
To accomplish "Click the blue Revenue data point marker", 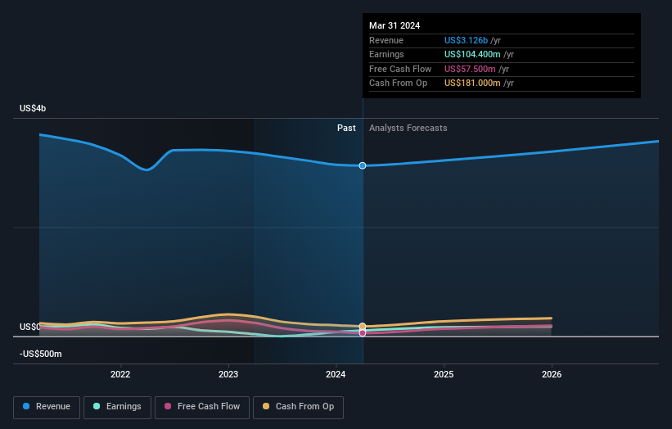I will click(x=363, y=165).
